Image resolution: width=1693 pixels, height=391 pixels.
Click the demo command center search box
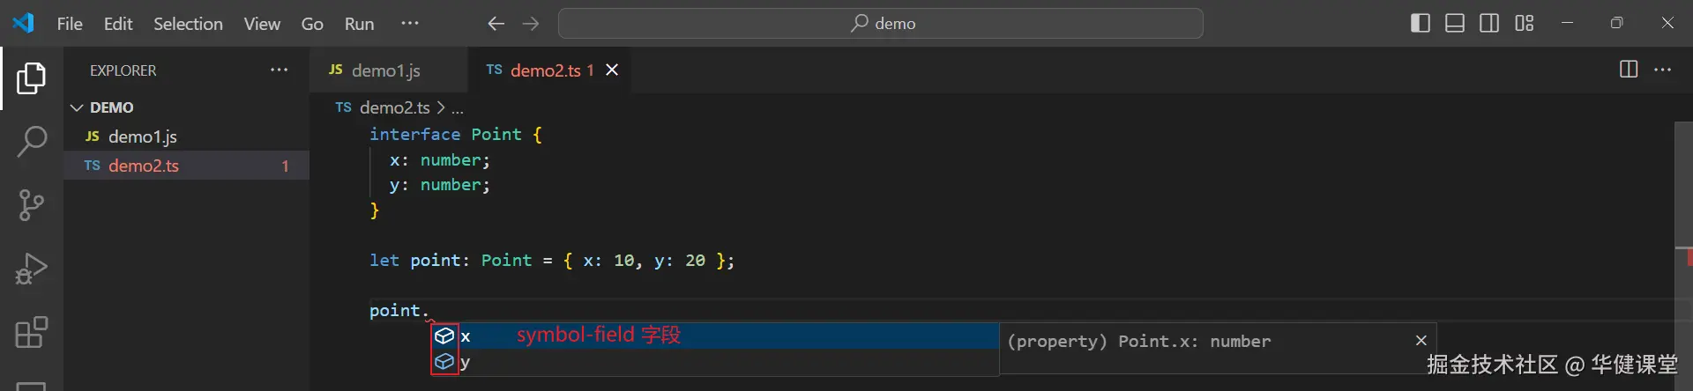[881, 24]
